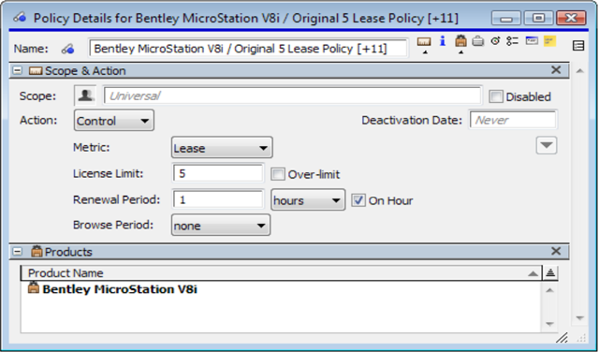Enable the Over-limit checkbox
The height and width of the screenshot is (352, 599).
tap(278, 174)
